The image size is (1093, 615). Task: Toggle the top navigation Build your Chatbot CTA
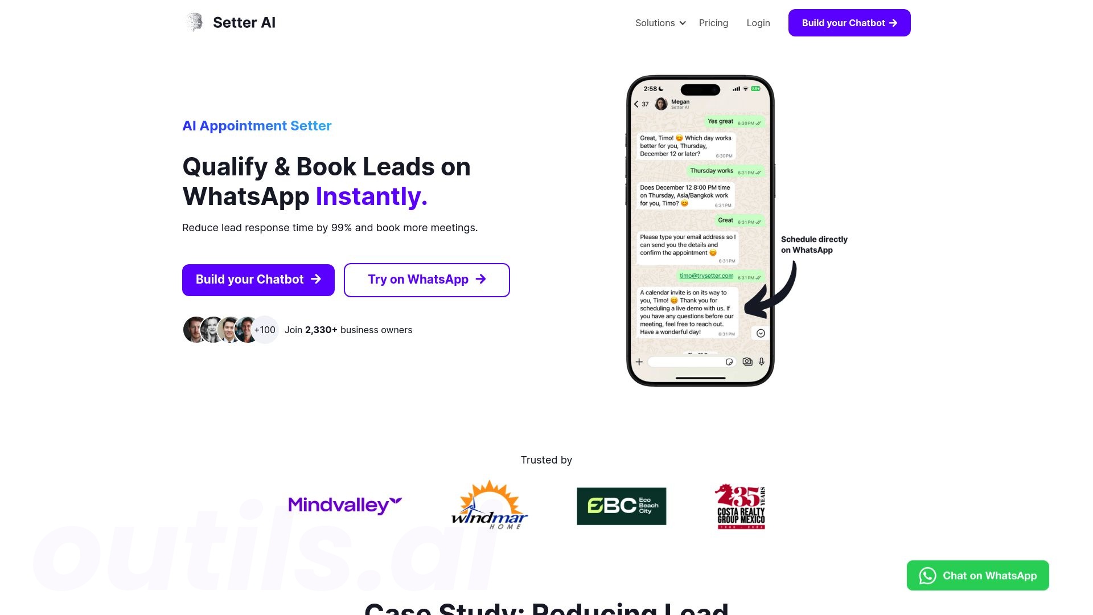coord(850,23)
